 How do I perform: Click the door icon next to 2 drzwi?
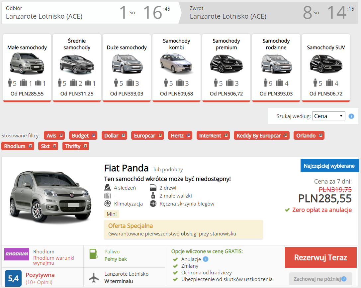coord(153,188)
